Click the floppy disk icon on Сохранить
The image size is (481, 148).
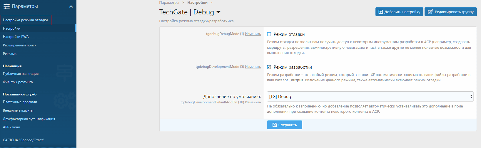[275, 125]
